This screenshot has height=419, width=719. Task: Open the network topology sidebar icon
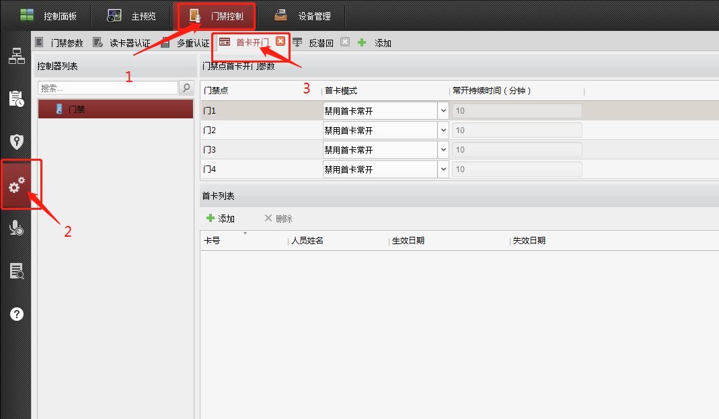16,57
